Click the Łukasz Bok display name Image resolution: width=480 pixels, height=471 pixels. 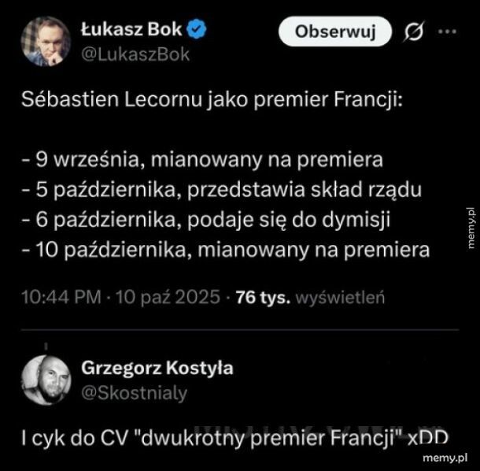pyautogui.click(x=131, y=29)
